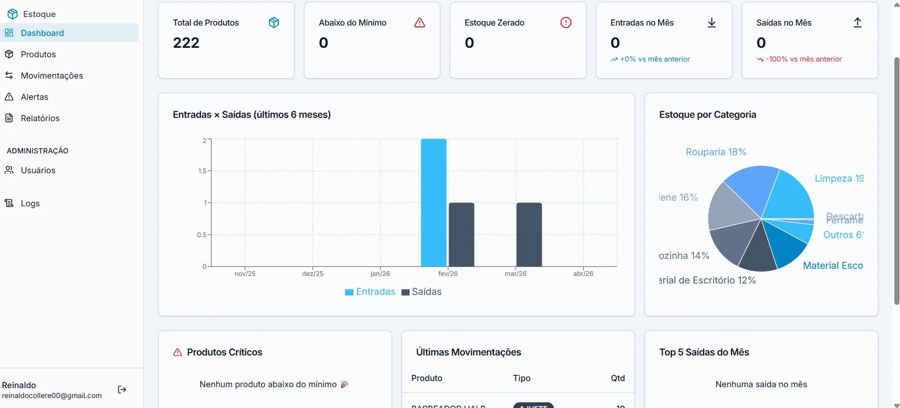Open the Logs page link
Viewport: 900px width, 408px height.
[70, 203]
